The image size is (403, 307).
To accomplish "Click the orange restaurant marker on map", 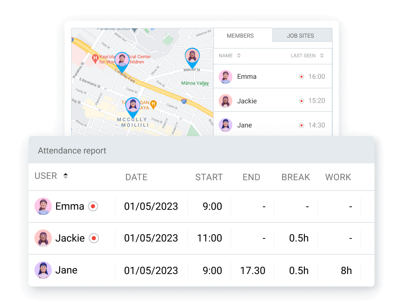I will tap(153, 104).
